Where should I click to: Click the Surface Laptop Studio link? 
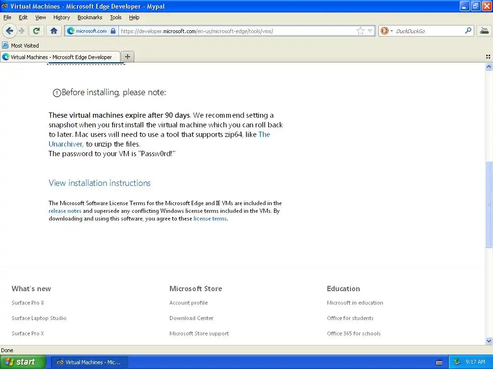39,318
